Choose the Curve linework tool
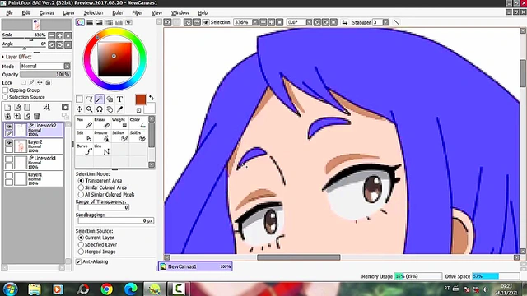Screen dimensions: 527x296 coord(84,150)
